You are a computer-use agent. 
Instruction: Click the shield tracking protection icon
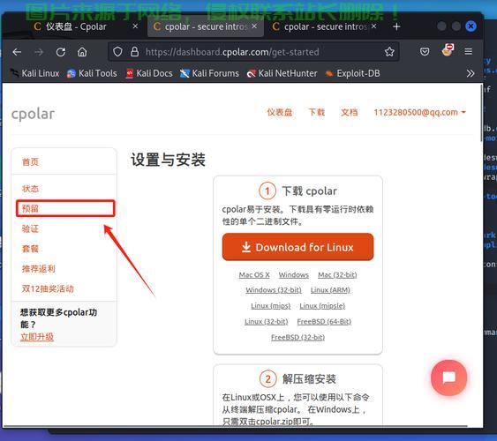[x=117, y=52]
